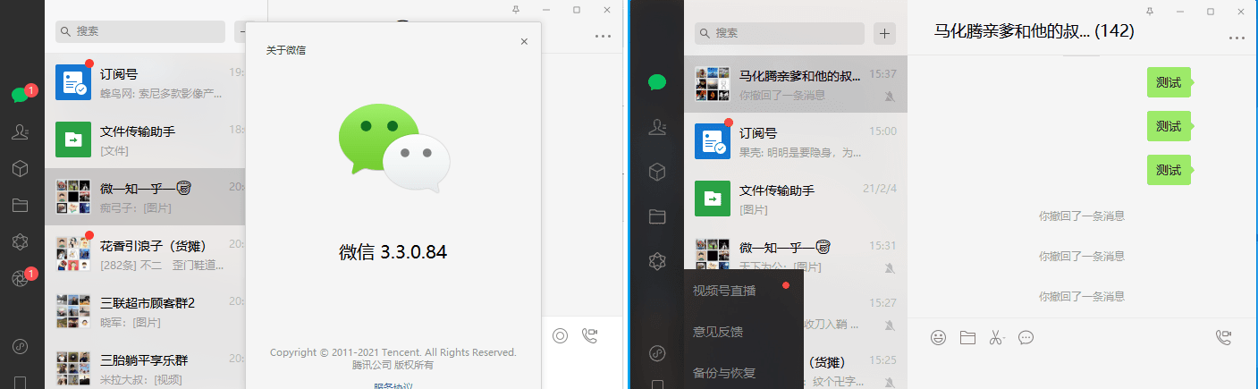This screenshot has height=389, width=1258.
Task: Click send file folder icon in chat toolbar
Action: (x=967, y=337)
